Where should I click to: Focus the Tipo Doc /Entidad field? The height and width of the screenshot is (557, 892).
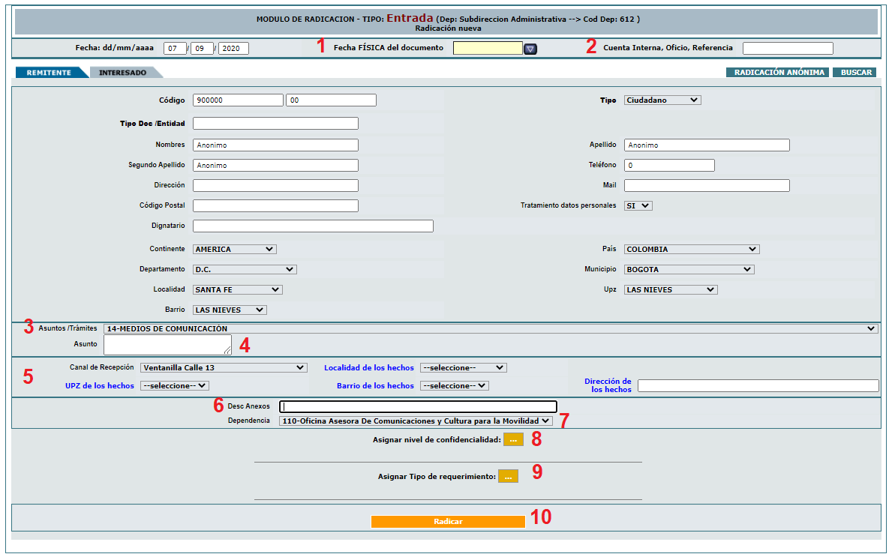(275, 124)
